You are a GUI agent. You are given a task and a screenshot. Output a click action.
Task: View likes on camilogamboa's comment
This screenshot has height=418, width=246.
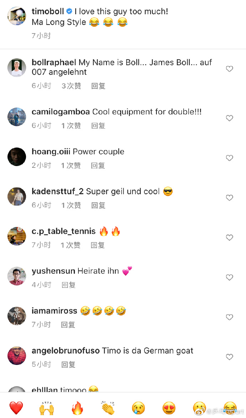(71, 125)
